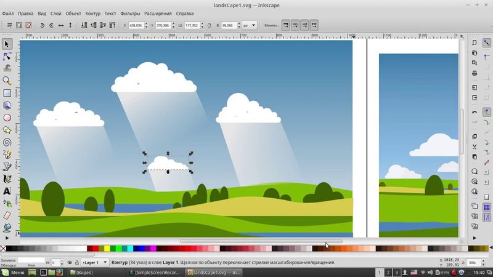This screenshot has width=493, height=277.
Task: Toggle the width/height lock ratio
Action: (210, 25)
